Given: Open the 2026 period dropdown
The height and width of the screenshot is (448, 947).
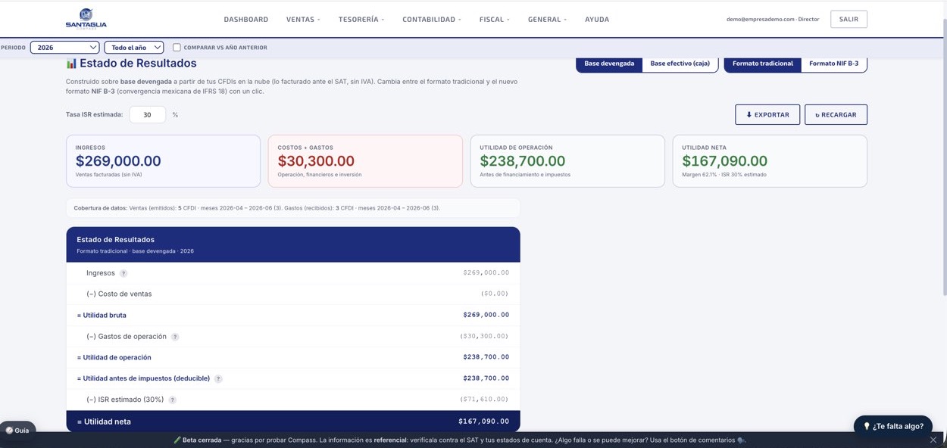Looking at the screenshot, I should click(64, 48).
